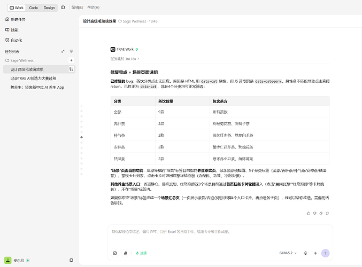The height and width of the screenshot is (267, 362).
Task: Open the 记录TRAE AI创造力大赛过程 task
Action: coord(33,78)
